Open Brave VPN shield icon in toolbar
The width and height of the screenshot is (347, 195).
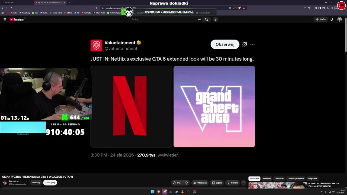click(x=332, y=8)
